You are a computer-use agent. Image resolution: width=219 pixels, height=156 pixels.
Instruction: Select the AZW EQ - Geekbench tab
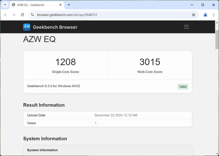(37, 5)
